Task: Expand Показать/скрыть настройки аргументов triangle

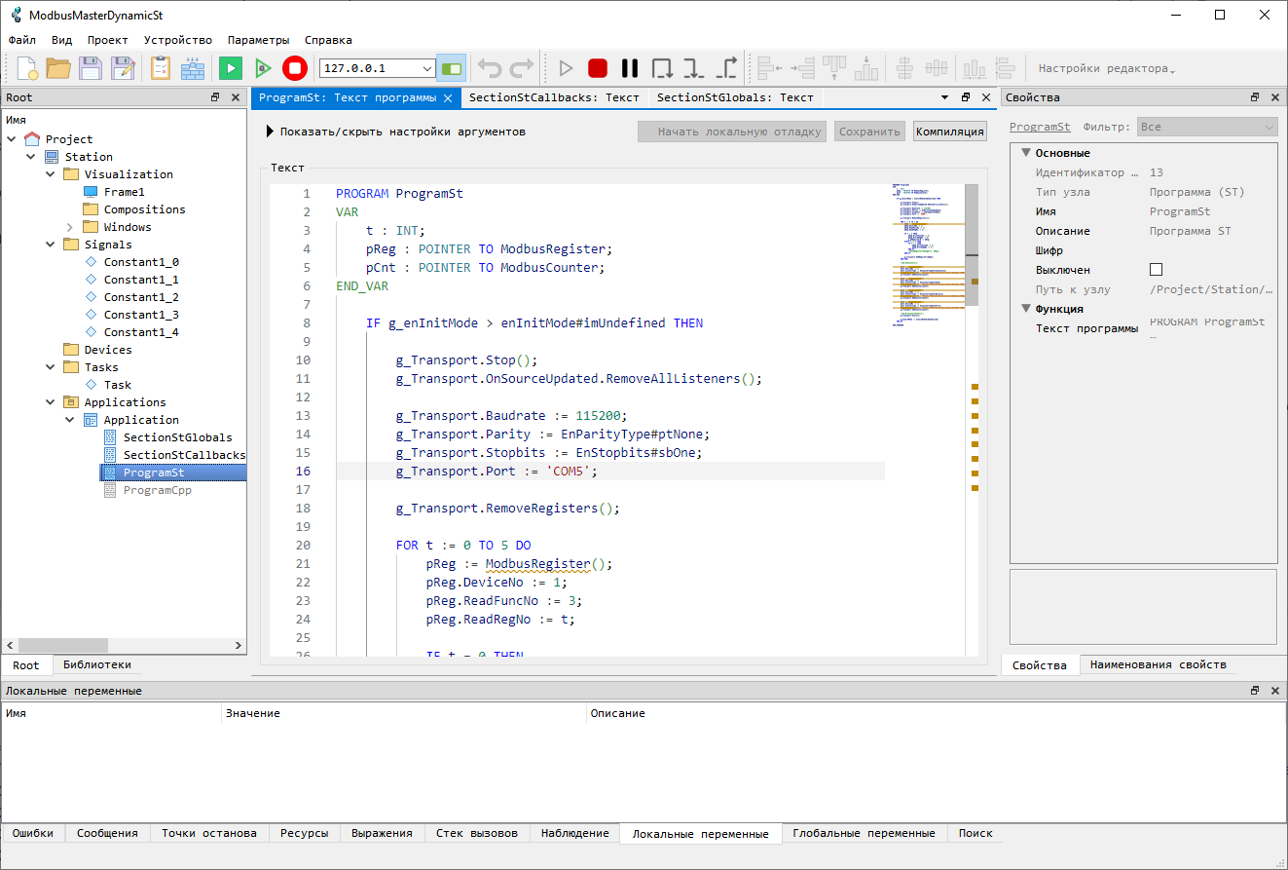Action: point(270,131)
